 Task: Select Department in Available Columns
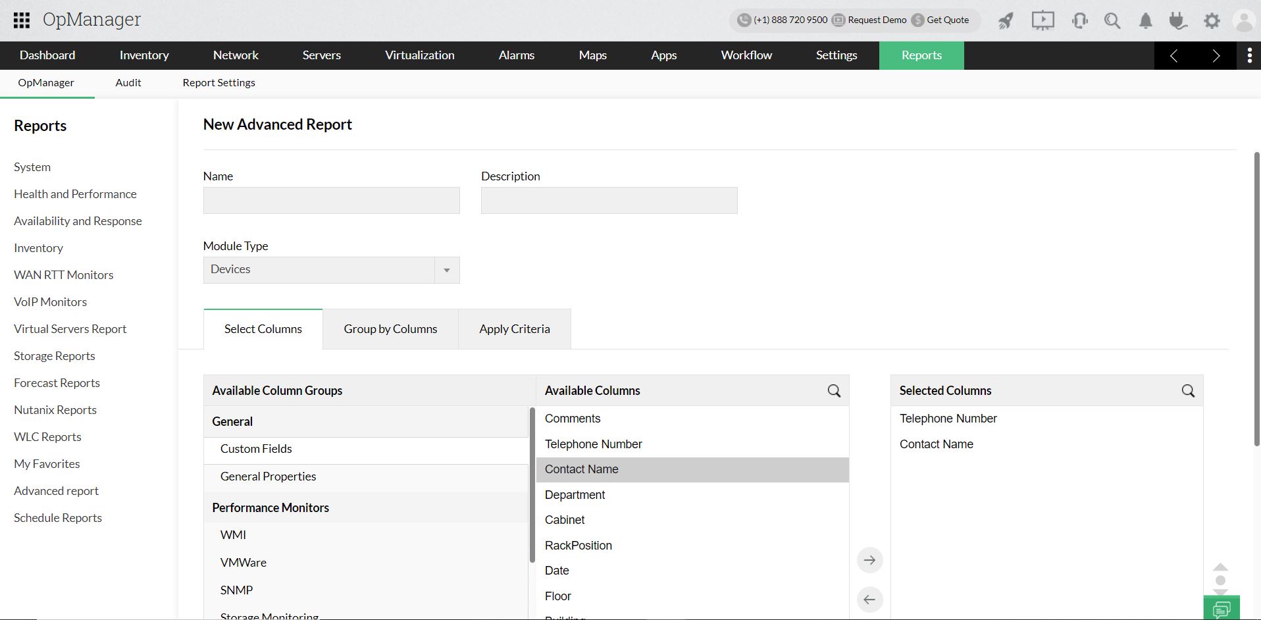(x=575, y=495)
